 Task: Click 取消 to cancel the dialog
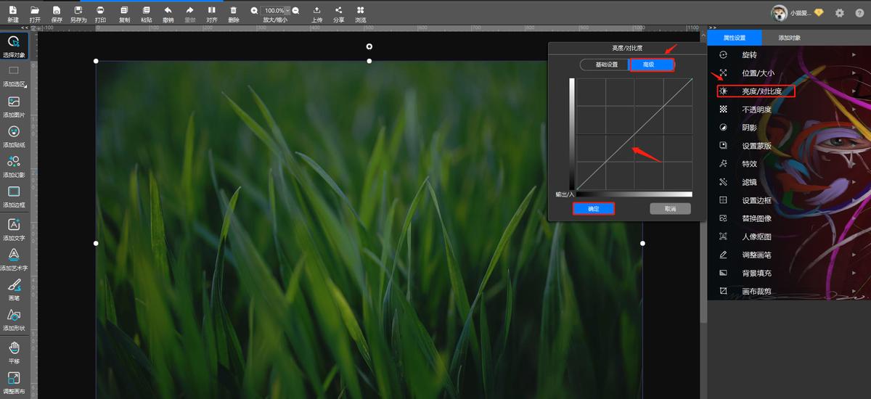coord(670,209)
